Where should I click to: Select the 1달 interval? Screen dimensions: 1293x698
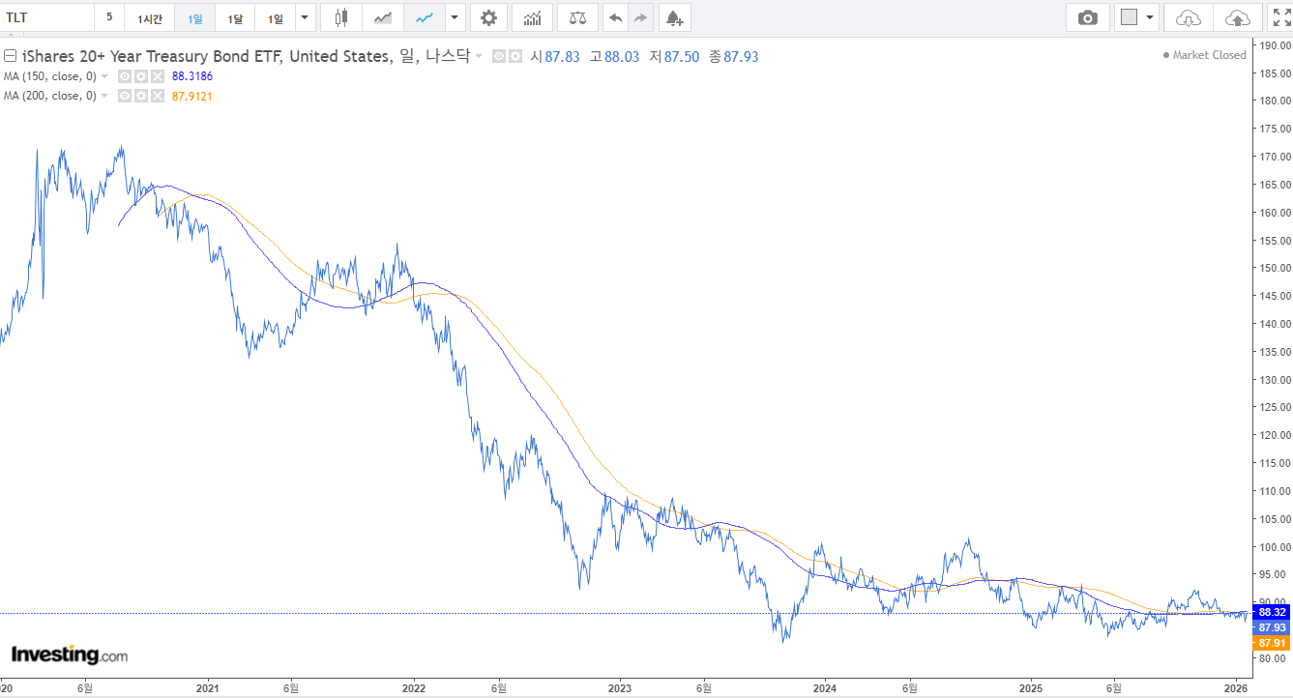tap(235, 17)
